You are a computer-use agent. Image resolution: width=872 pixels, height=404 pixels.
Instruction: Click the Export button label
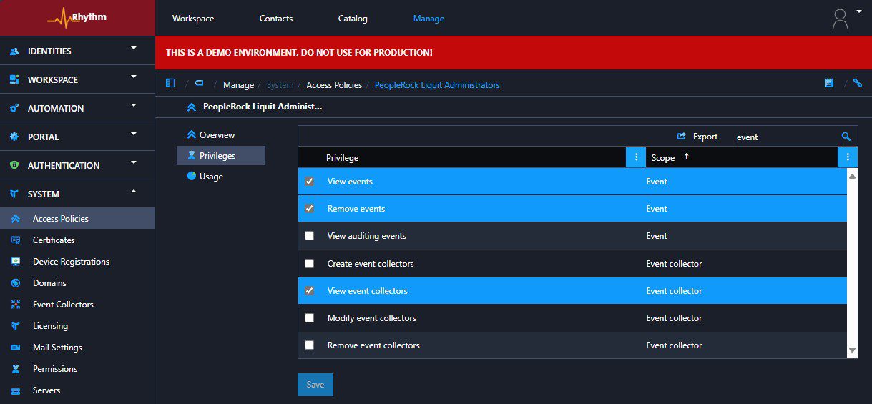[x=705, y=137]
